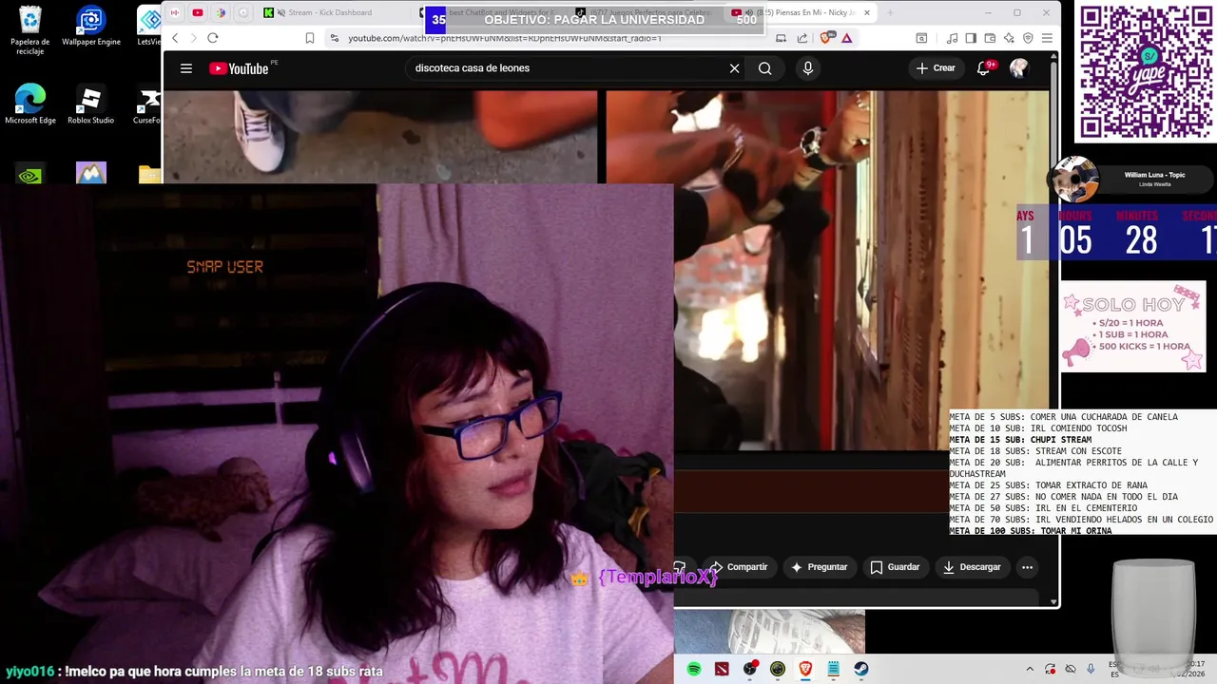Start voice search with the microphone
Screen dimensions: 1217x684
click(807, 68)
